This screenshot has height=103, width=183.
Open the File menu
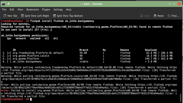tap(4, 10)
